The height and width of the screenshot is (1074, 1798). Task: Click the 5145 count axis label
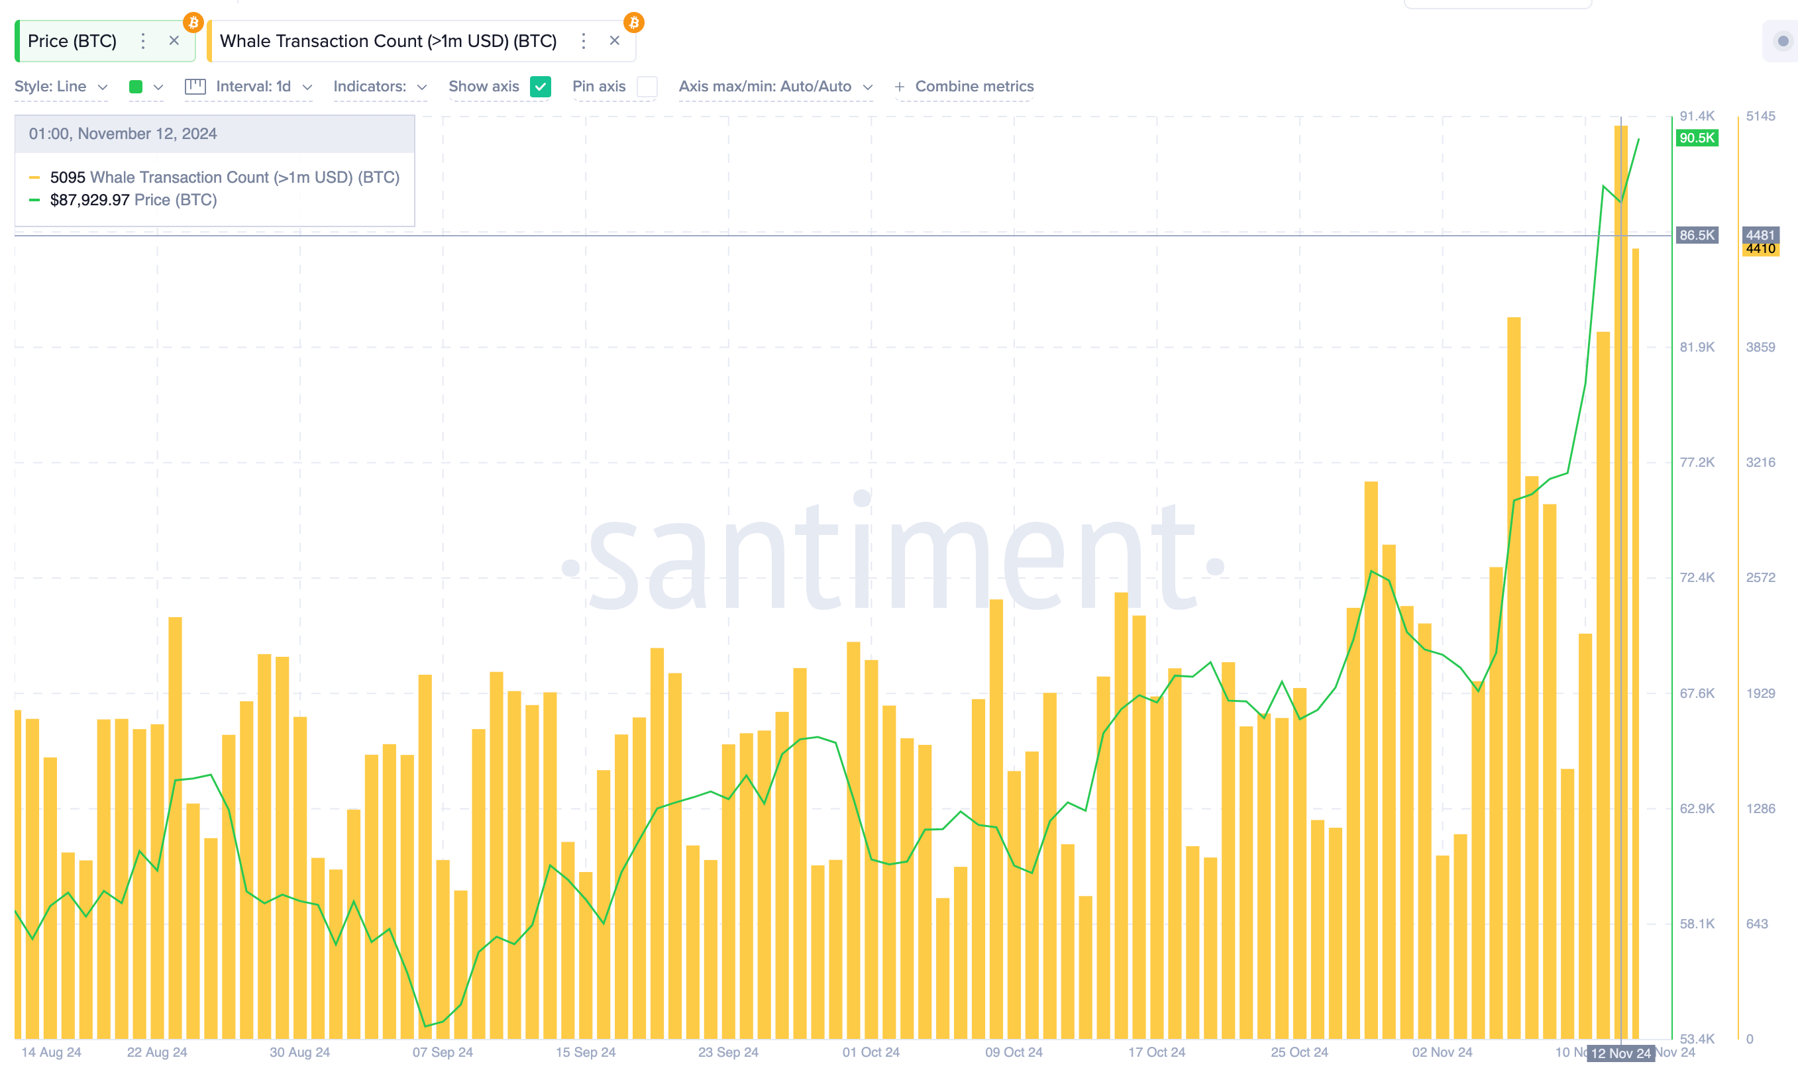[x=1760, y=116]
